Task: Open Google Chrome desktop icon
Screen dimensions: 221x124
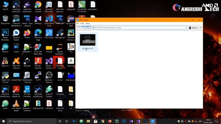Action: pyautogui.click(x=38, y=7)
